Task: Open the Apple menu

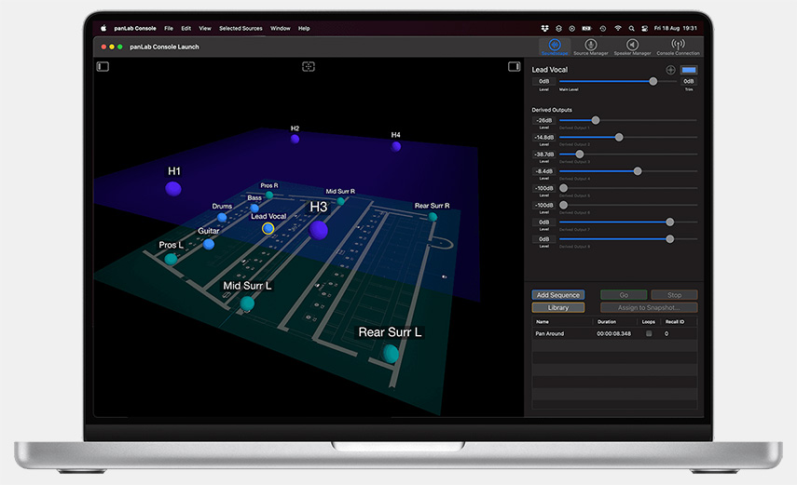Action: tap(103, 29)
